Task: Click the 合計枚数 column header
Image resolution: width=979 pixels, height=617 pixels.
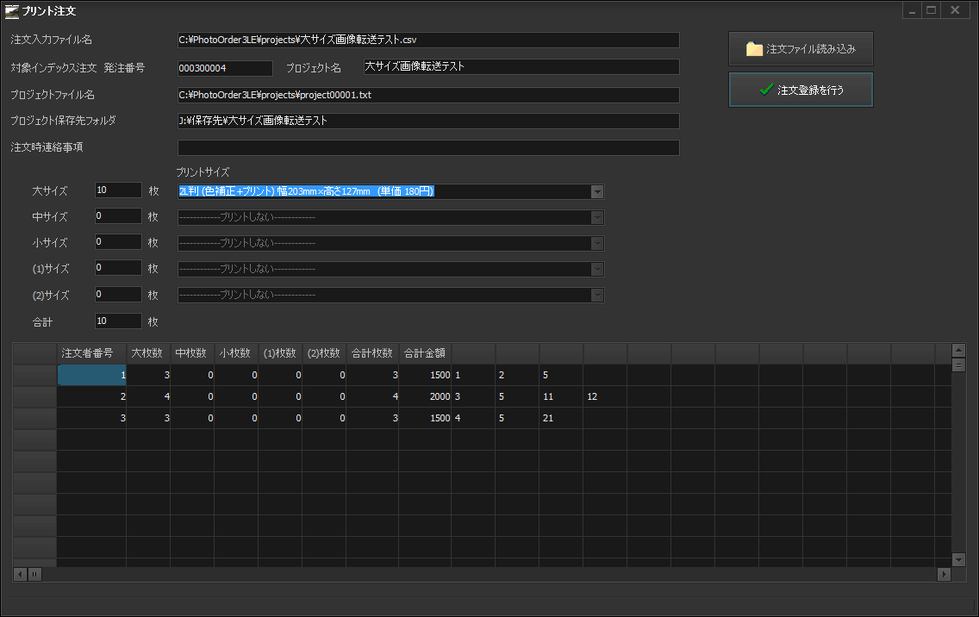Action: coord(372,353)
